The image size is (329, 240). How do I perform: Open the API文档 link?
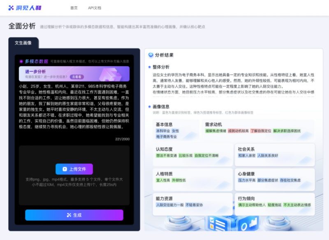94,7
